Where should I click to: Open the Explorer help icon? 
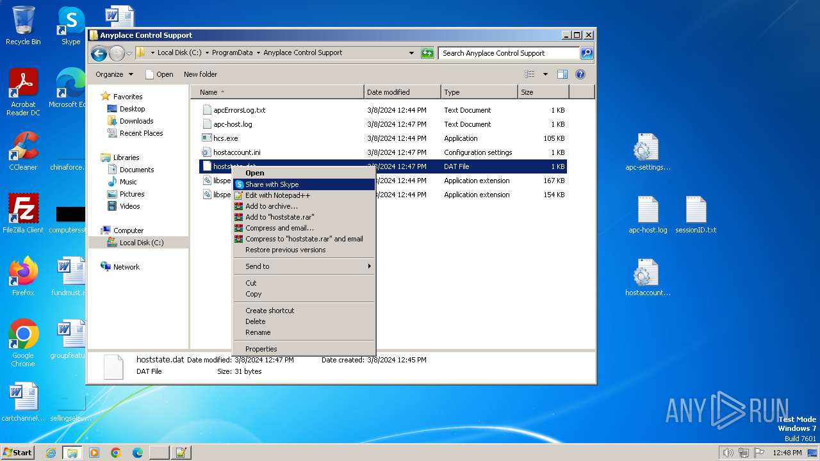coord(580,74)
